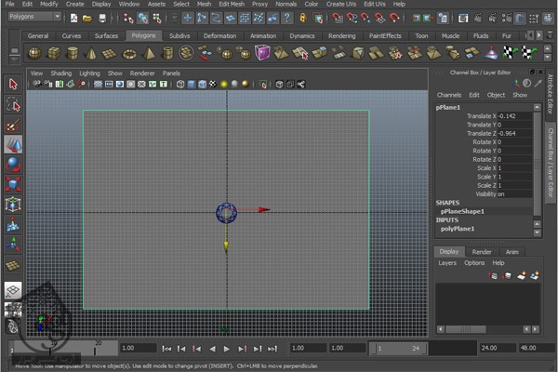Screen dimensions: 558x372
Task: Click the Translate X value field
Action: pyautogui.click(x=516, y=116)
